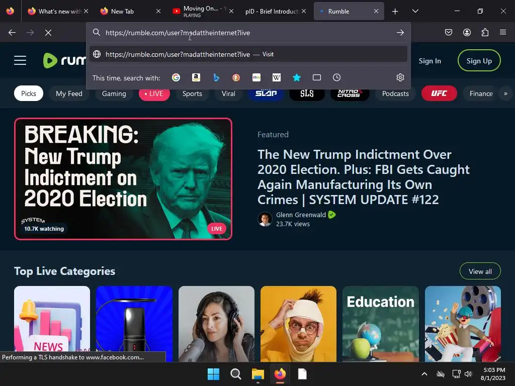Image resolution: width=515 pixels, height=386 pixels.
Task: Open search settings gear icon
Action: (400, 77)
